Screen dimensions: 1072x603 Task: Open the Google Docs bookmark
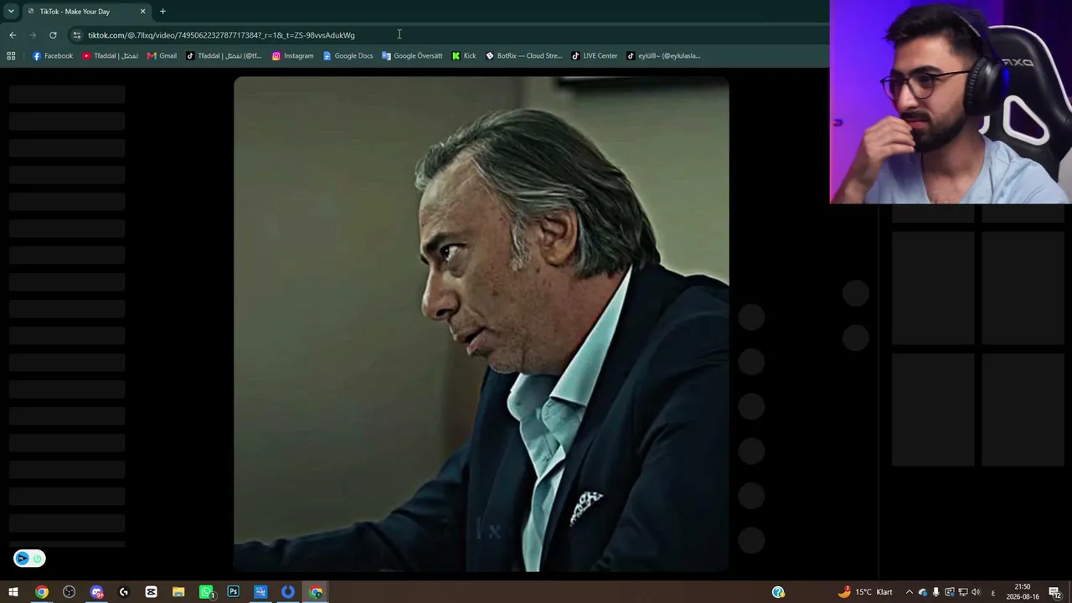click(x=348, y=56)
